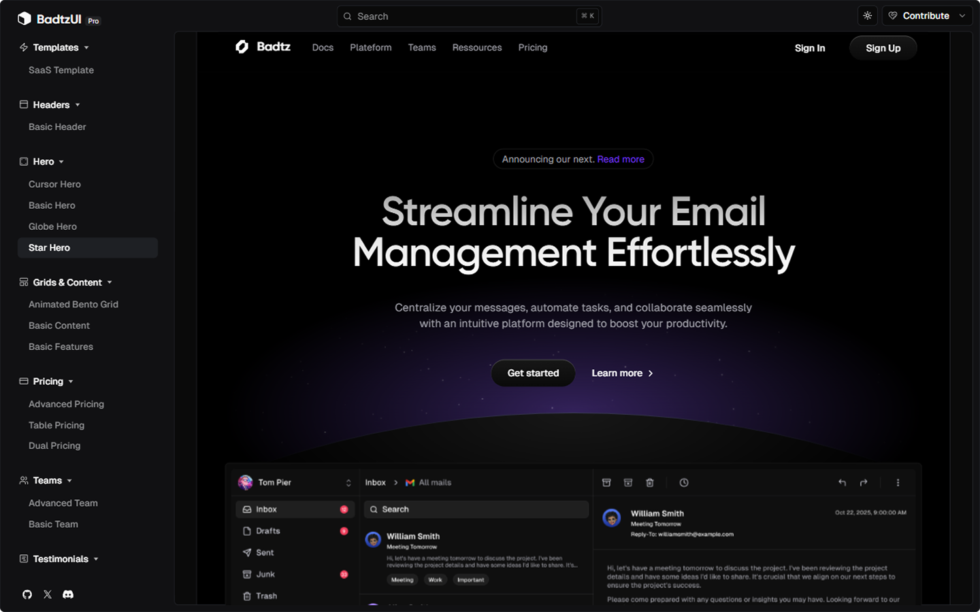This screenshot has height=612, width=980.
Task: Toggle the light/dark theme button
Action: pyautogui.click(x=867, y=16)
